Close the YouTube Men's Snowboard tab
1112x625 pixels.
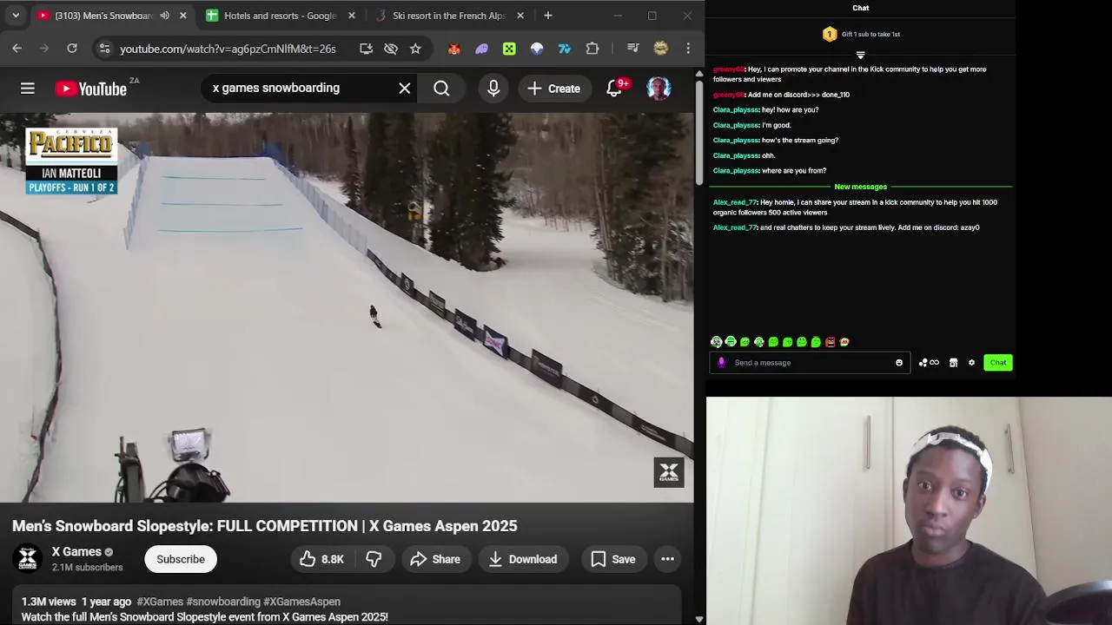tap(182, 16)
